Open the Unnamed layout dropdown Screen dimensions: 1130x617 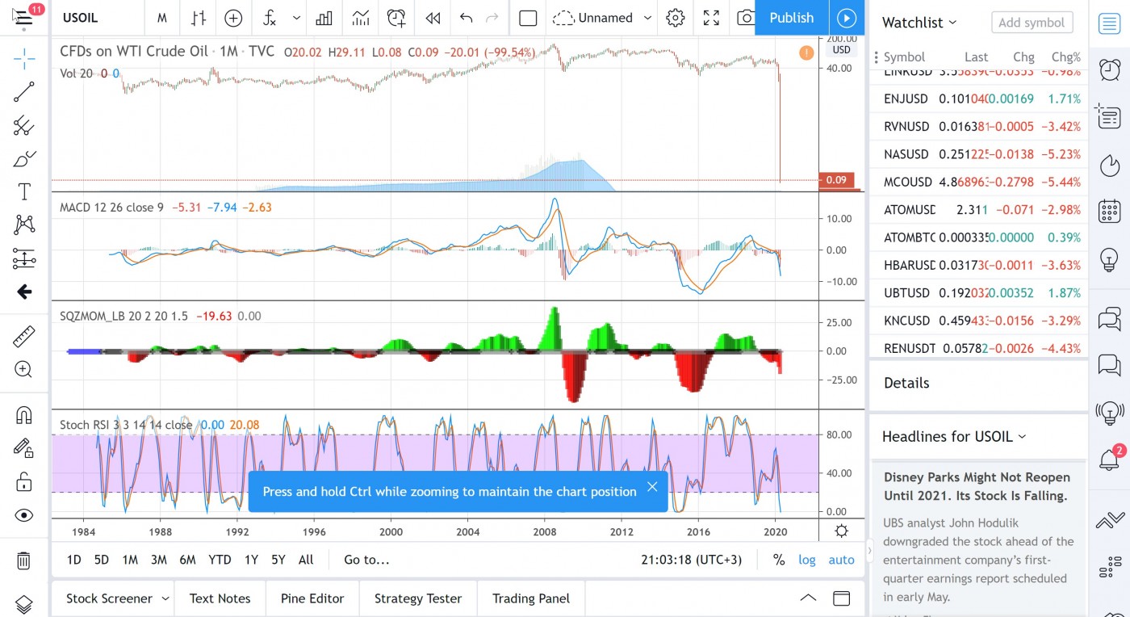pyautogui.click(x=602, y=18)
